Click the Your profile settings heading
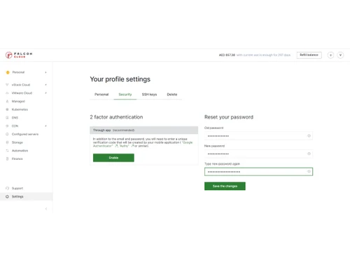The height and width of the screenshot is (263, 350). (120, 79)
